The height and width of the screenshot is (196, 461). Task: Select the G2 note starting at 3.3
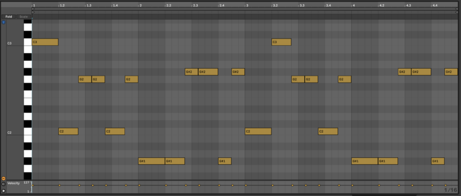pos(311,79)
